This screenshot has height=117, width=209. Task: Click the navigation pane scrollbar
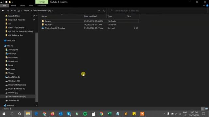pos(37,67)
